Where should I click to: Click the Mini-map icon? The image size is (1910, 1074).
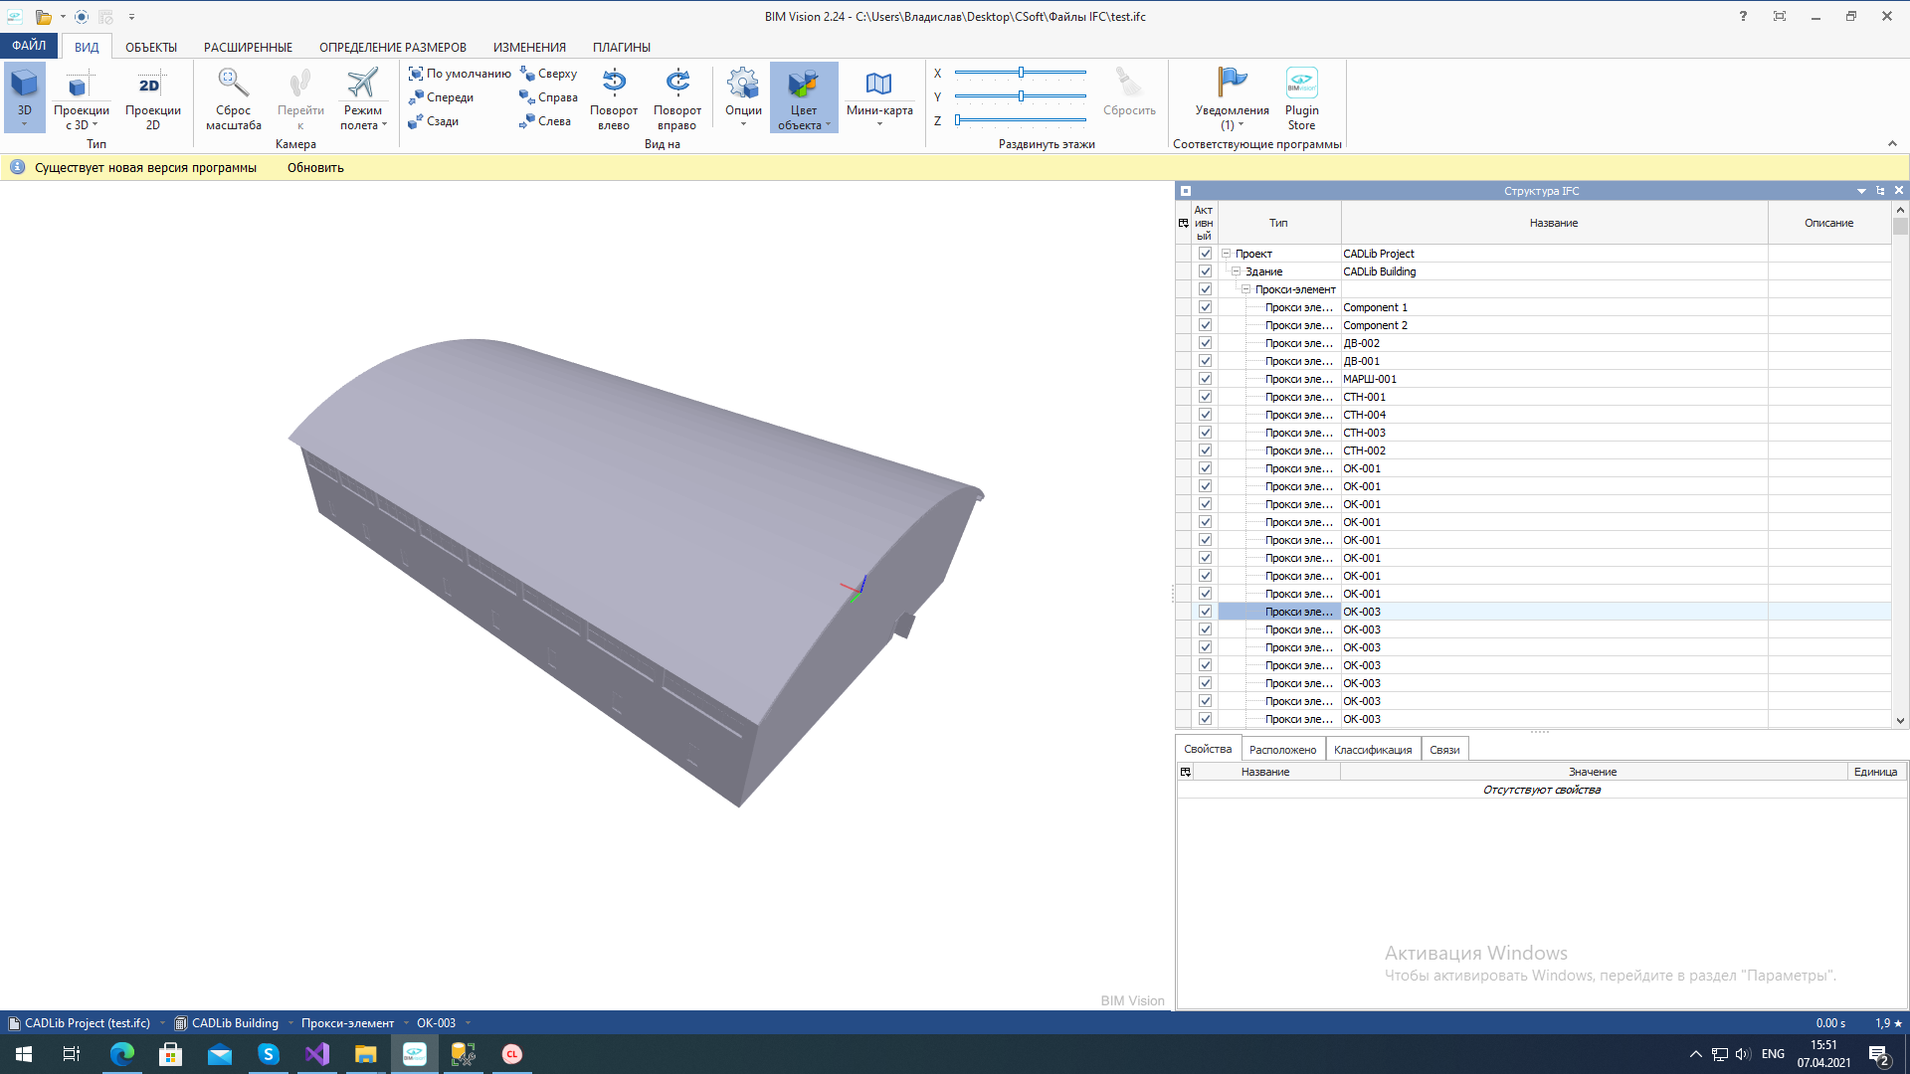click(x=879, y=84)
